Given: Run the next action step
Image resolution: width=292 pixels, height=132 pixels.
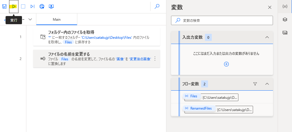Looking at the screenshot, I should click(33, 6).
